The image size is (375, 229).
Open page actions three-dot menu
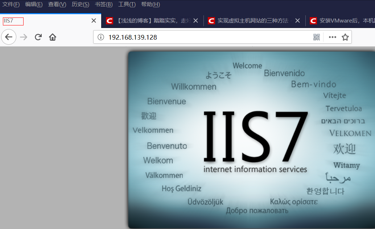tap(333, 37)
